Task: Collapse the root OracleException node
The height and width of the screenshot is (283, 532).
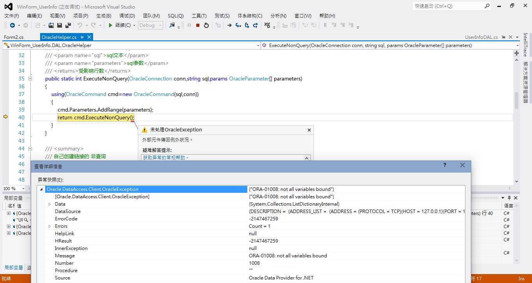Action: [41, 189]
